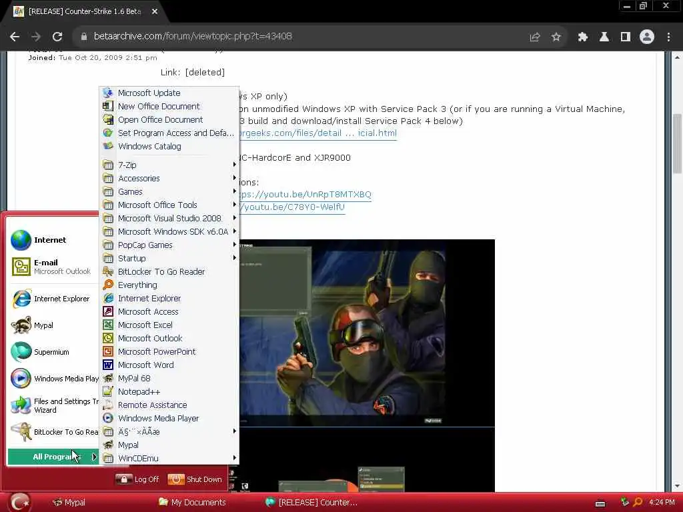
Task: Open majorgeeks files detail link
Action: click(x=318, y=133)
